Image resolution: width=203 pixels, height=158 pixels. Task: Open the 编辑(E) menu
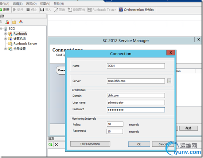click(17, 4)
